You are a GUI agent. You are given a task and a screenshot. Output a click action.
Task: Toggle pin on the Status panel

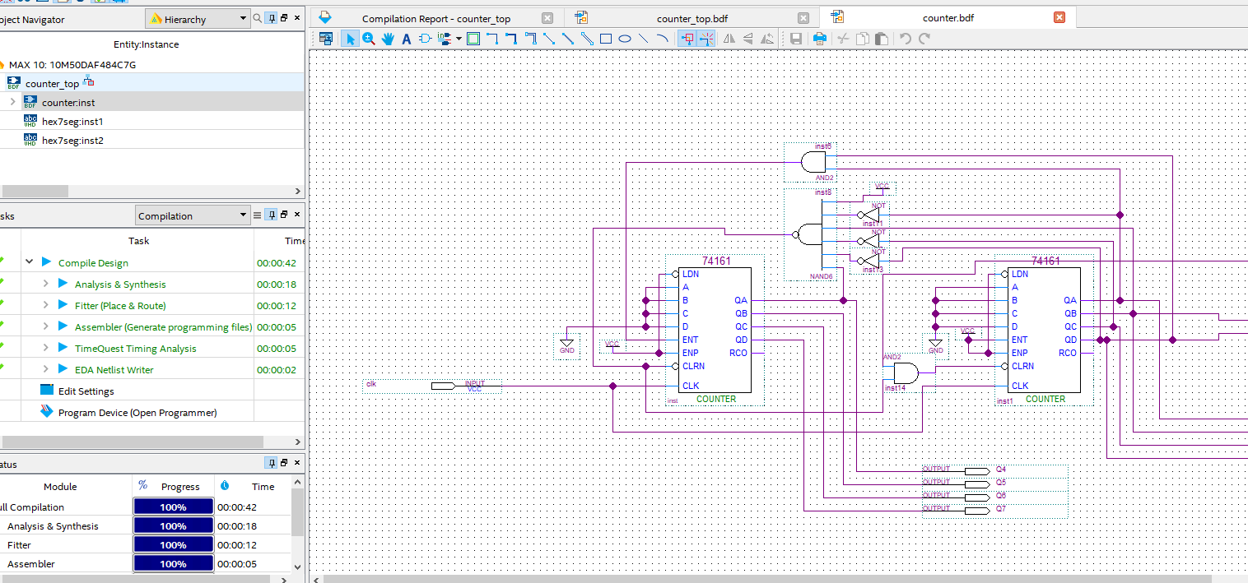pos(271,463)
